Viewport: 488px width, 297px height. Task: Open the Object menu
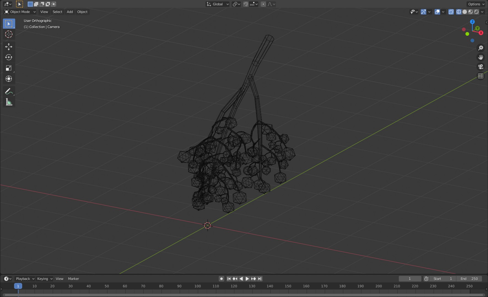82,12
